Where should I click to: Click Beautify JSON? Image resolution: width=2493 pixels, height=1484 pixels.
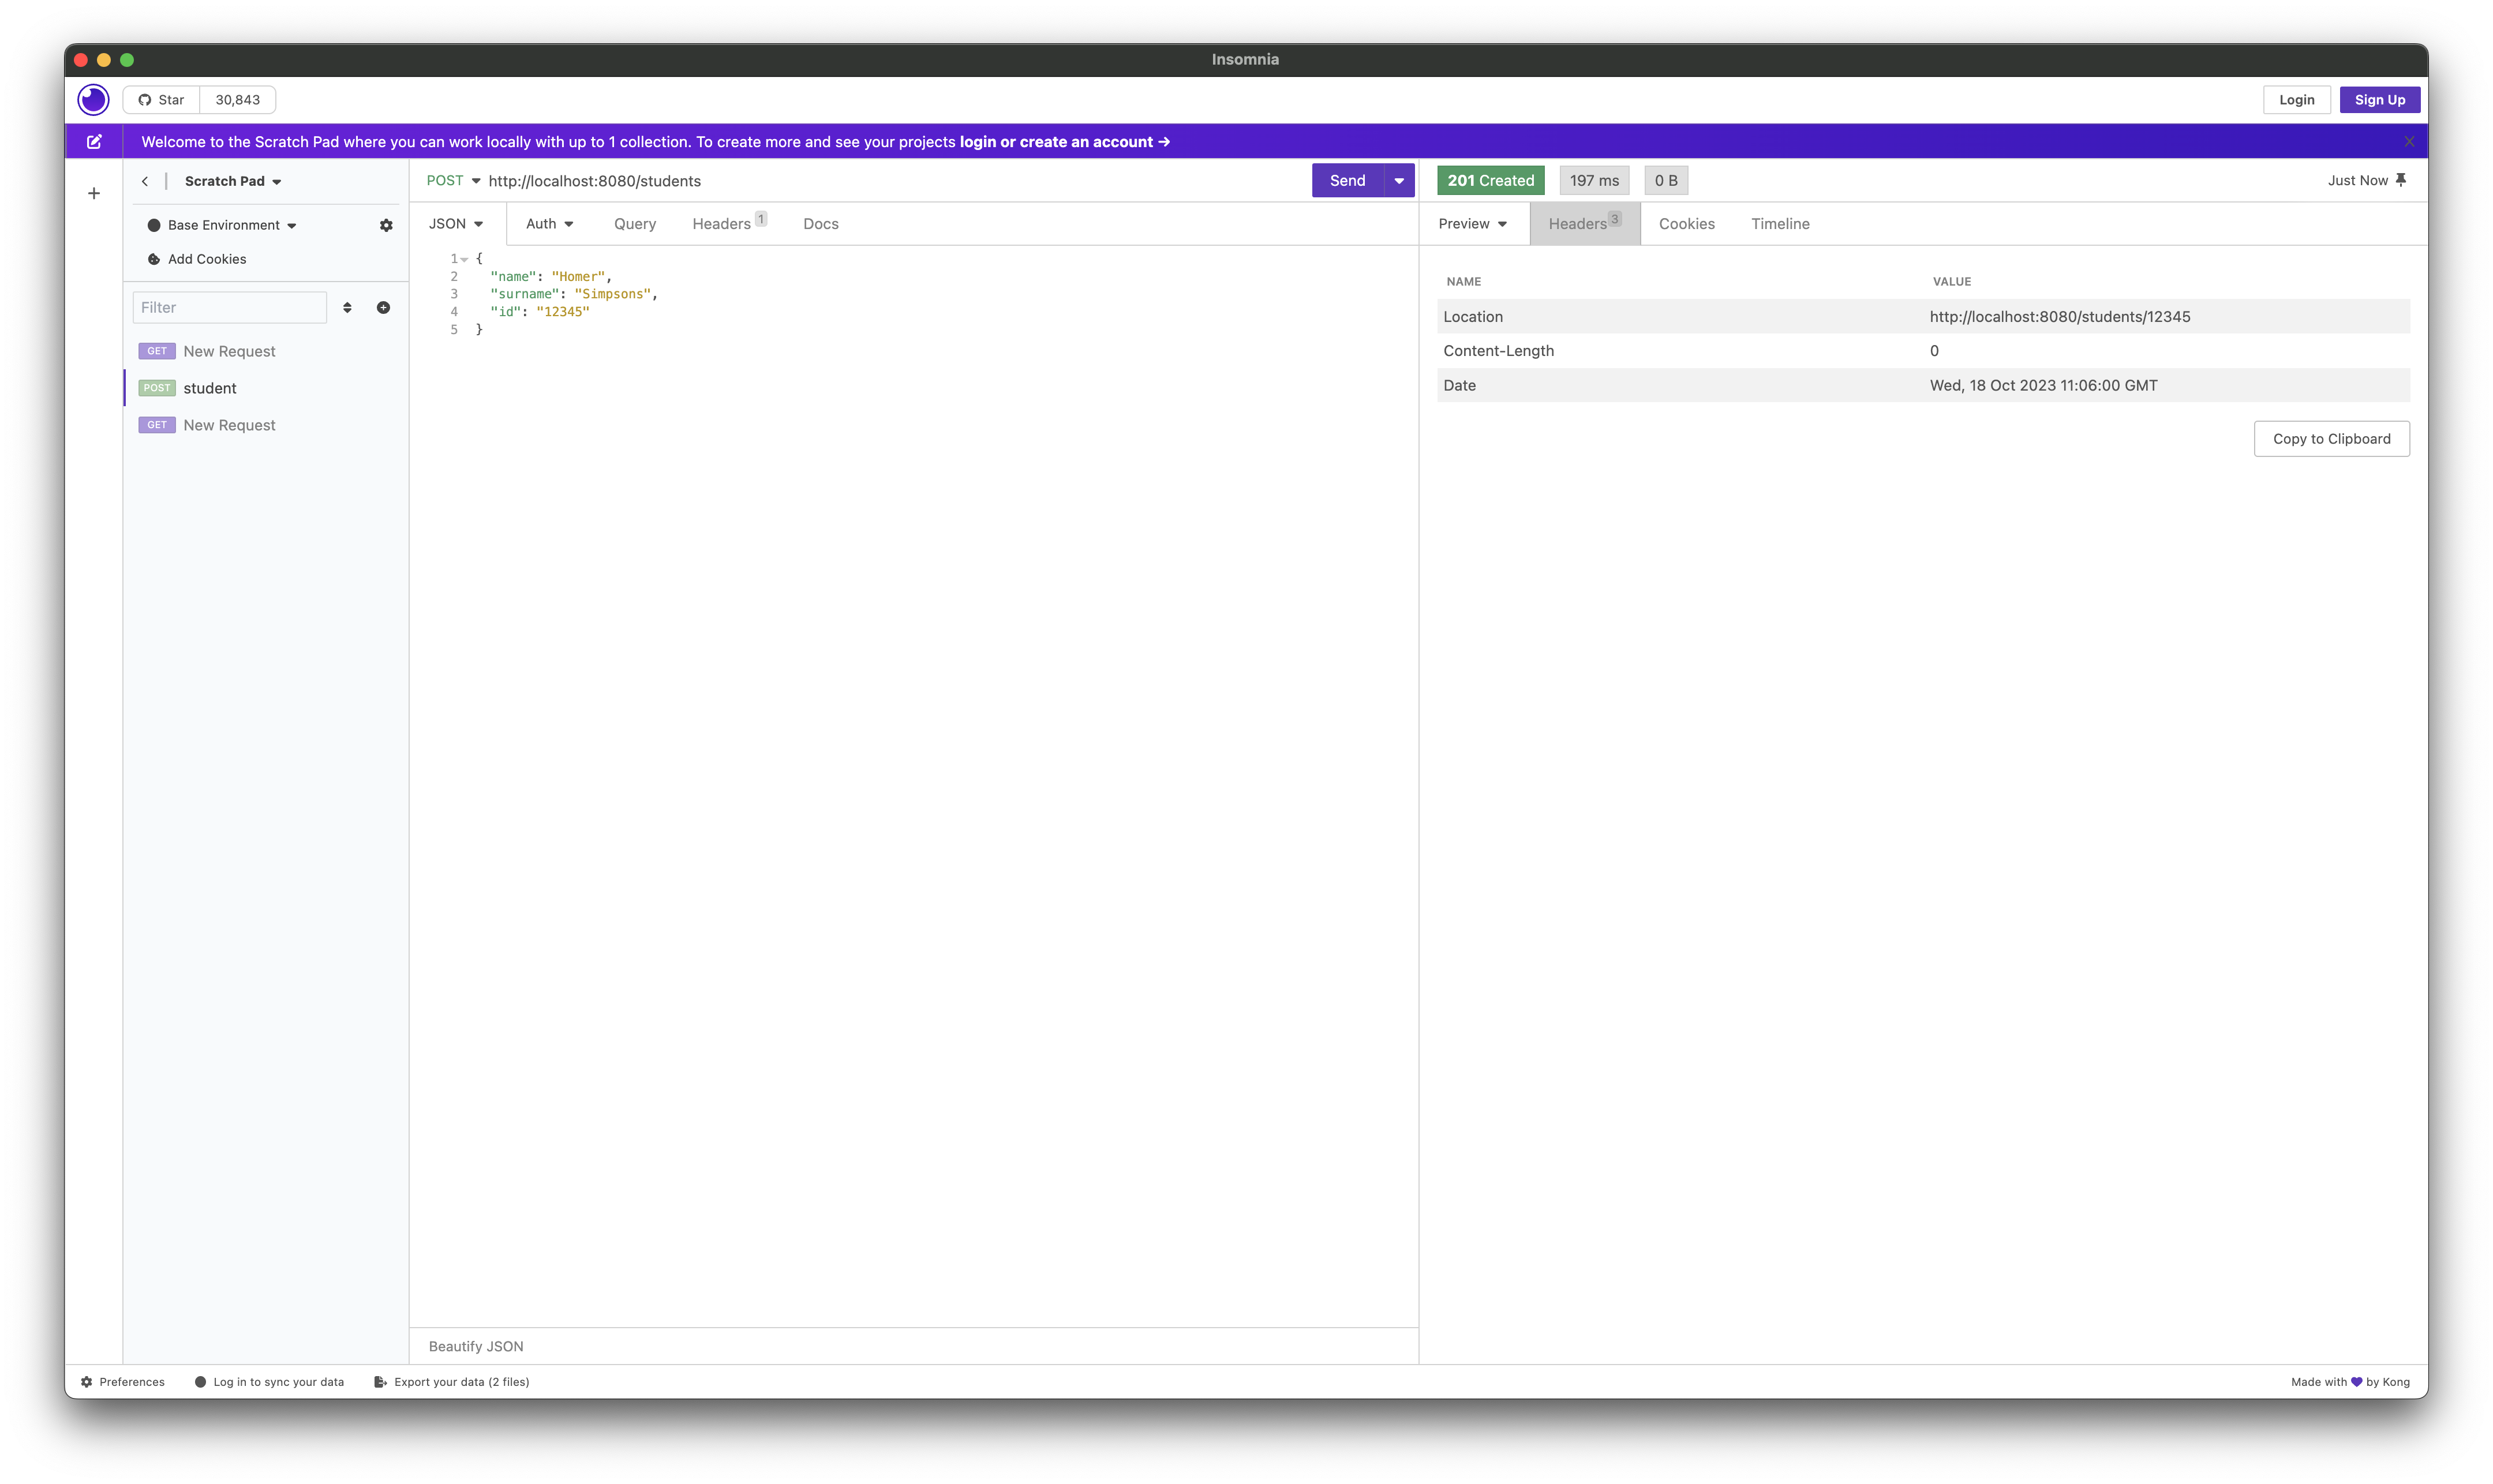(476, 1346)
